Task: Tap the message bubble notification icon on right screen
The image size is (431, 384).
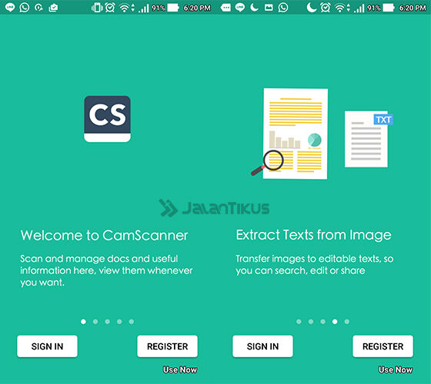Action: (226, 8)
